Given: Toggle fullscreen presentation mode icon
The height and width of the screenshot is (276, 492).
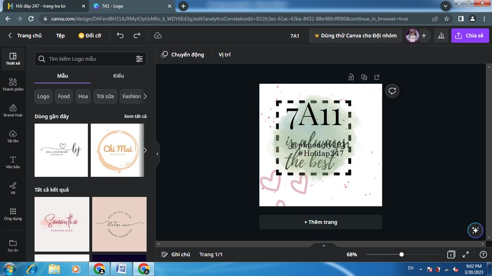Looking at the screenshot, I should point(466,254).
